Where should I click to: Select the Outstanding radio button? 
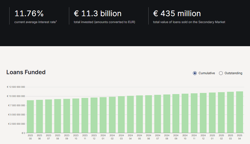click(221, 73)
